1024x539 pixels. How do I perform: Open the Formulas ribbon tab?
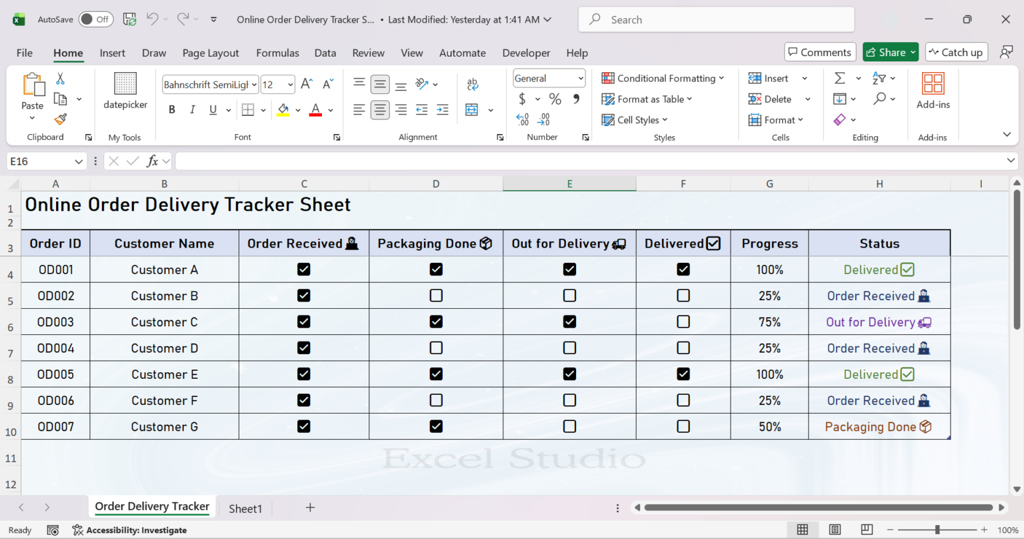click(x=277, y=53)
